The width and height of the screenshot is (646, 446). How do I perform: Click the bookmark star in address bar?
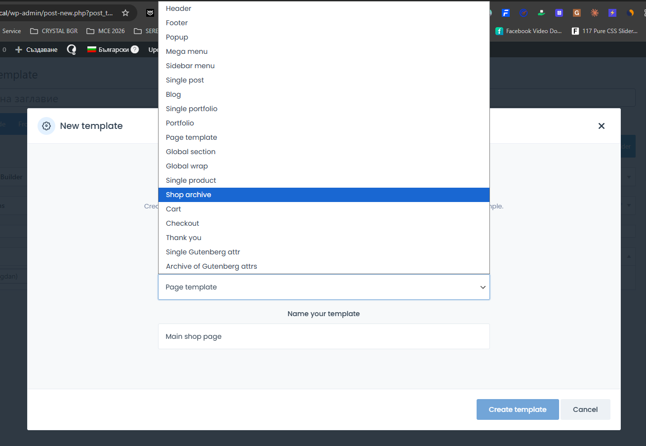pyautogui.click(x=125, y=13)
